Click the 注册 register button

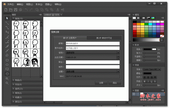click(101, 83)
